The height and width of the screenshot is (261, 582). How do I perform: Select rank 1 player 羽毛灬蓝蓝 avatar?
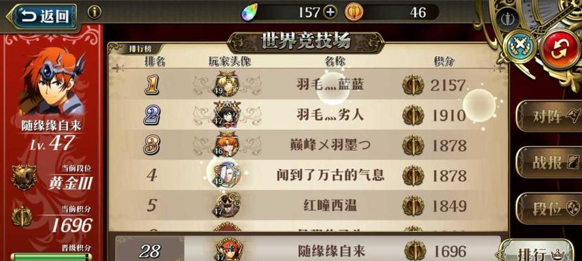click(x=227, y=85)
